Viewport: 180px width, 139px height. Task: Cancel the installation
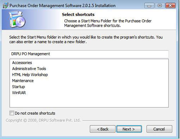click(x=159, y=129)
